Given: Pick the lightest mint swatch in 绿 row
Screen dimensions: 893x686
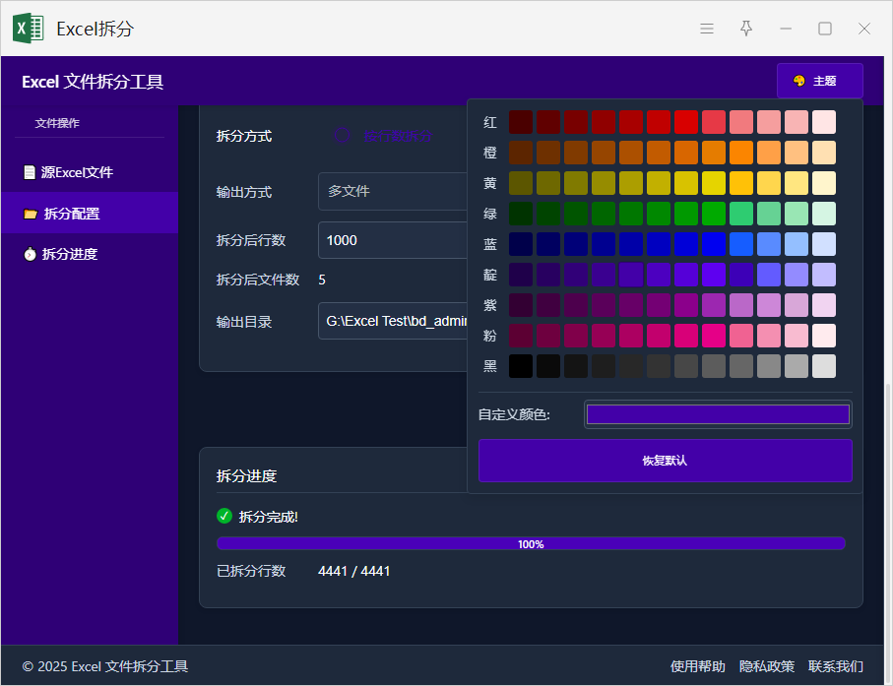Looking at the screenshot, I should (x=823, y=214).
